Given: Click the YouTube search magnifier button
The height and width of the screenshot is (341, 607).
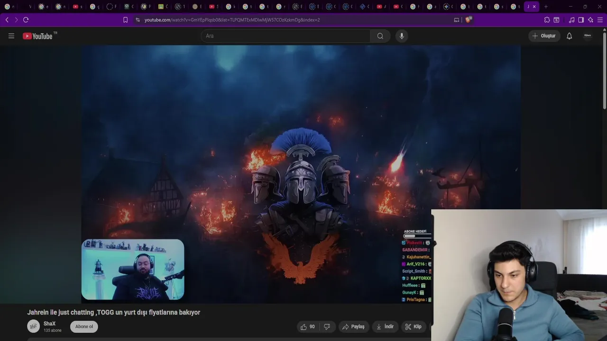Looking at the screenshot, I should [x=380, y=36].
